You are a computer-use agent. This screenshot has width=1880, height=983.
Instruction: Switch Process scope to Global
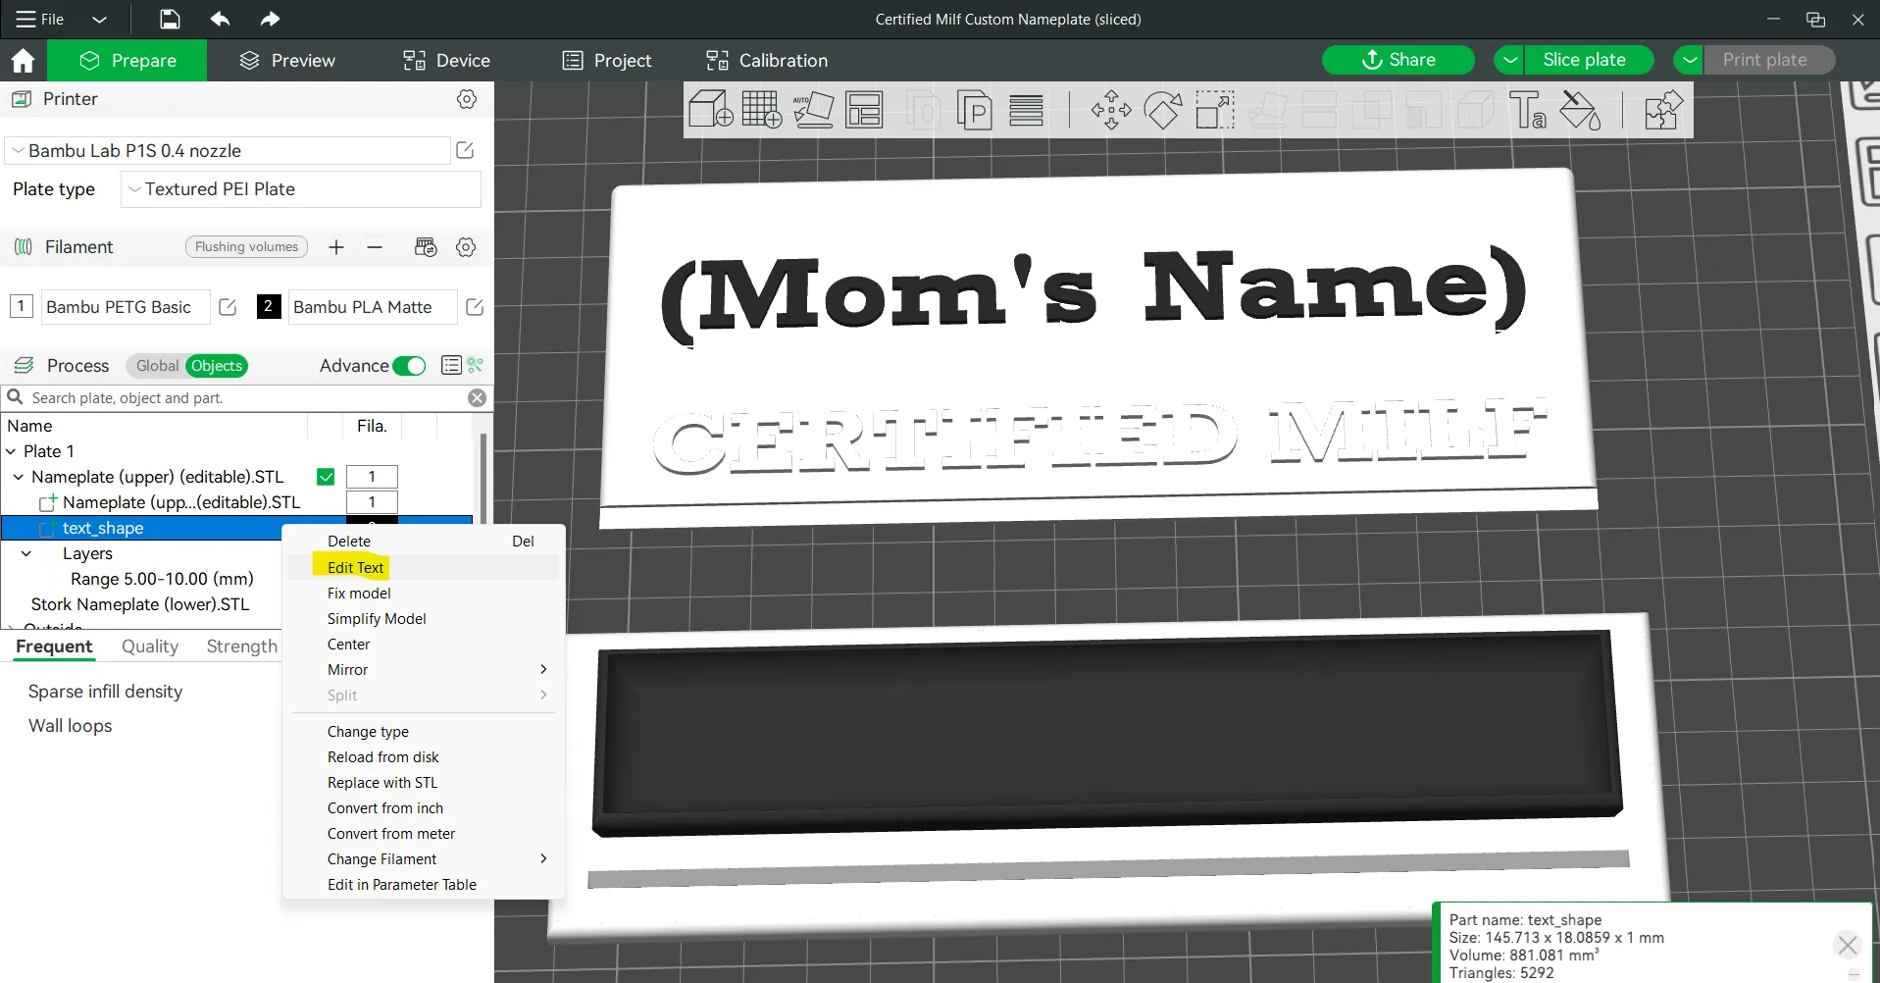[157, 366]
